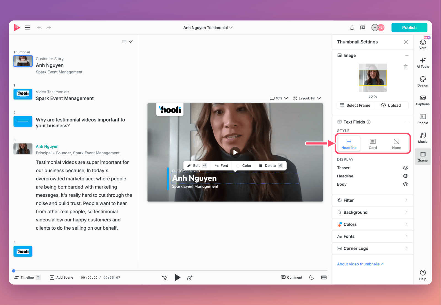Click the redo arrow in top bar

(49, 28)
